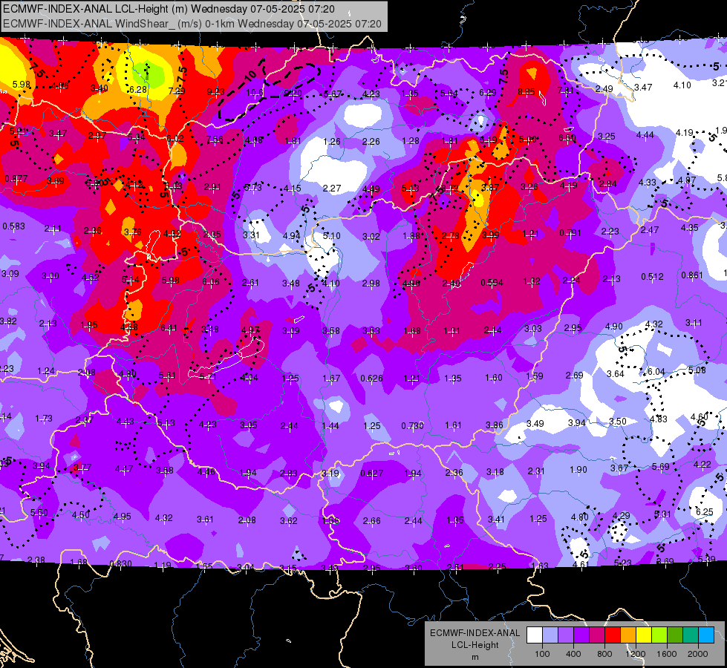The image size is (727, 668).
Task: Click the wind shear value 3.31
Action: [x=251, y=235]
